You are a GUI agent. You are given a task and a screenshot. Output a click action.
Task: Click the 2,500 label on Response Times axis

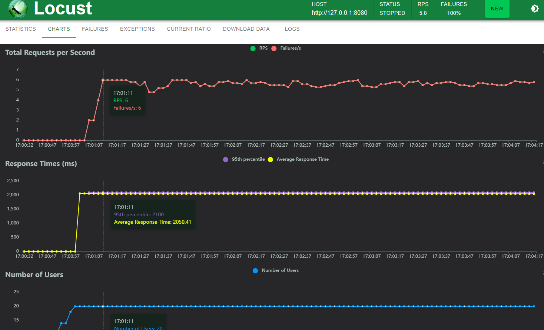click(x=13, y=181)
